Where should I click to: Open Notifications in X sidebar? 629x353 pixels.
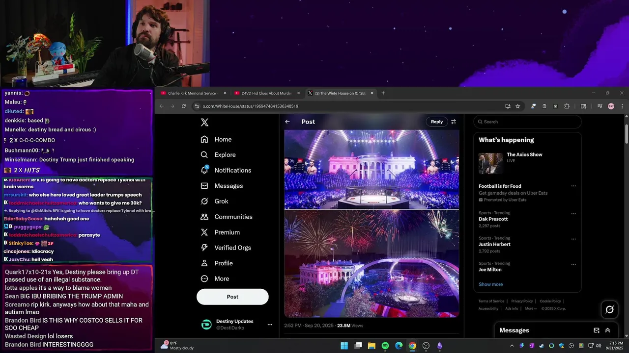pos(226,170)
